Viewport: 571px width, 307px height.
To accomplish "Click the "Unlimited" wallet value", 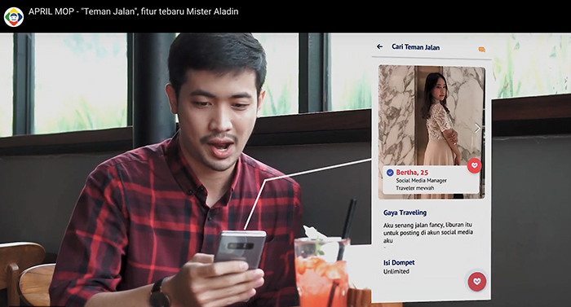I will click(396, 271).
